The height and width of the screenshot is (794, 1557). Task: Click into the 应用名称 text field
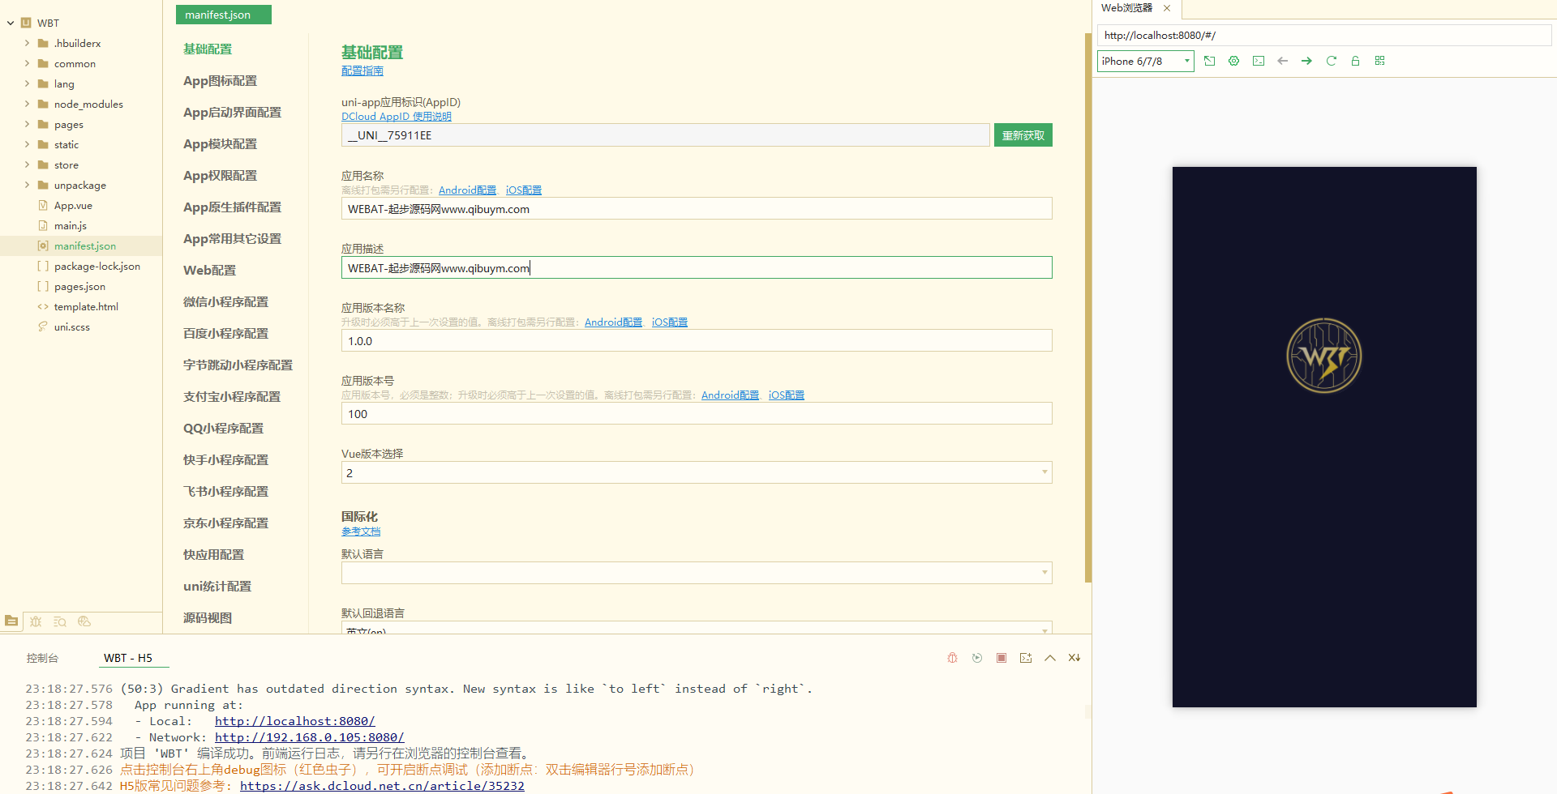696,209
